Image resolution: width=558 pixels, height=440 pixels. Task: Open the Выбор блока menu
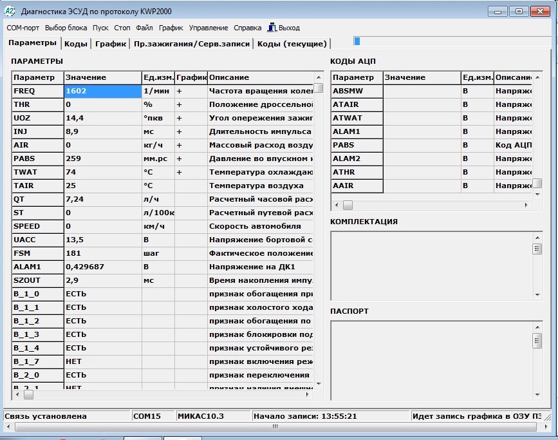click(x=66, y=28)
